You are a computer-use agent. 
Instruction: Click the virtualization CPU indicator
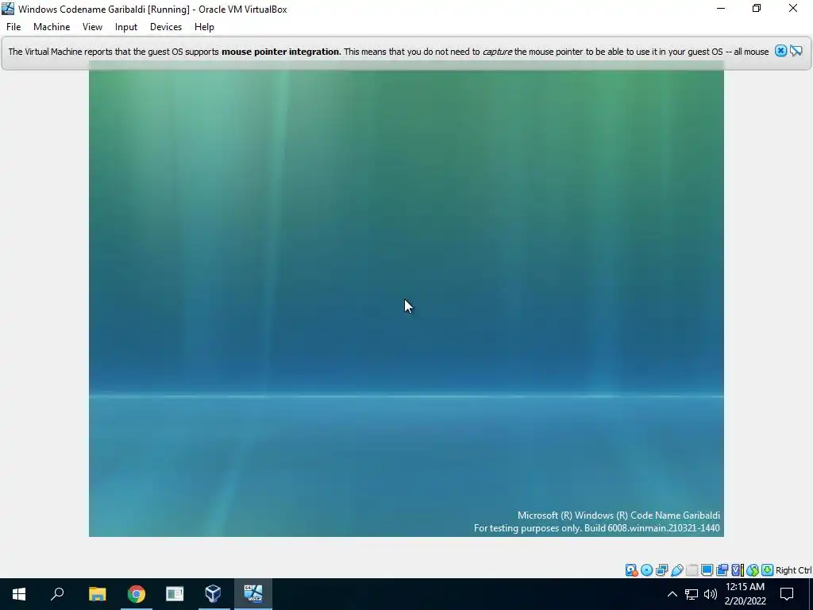click(738, 570)
